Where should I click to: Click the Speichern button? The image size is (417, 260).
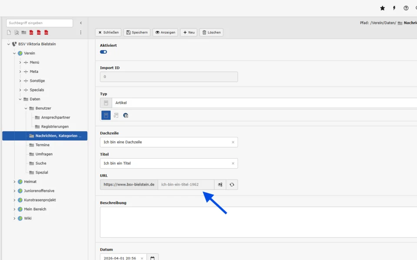point(137,32)
